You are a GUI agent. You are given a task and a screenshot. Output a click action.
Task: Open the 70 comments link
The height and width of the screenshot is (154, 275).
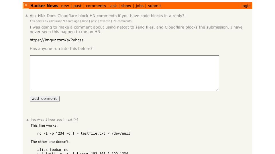[122, 21]
